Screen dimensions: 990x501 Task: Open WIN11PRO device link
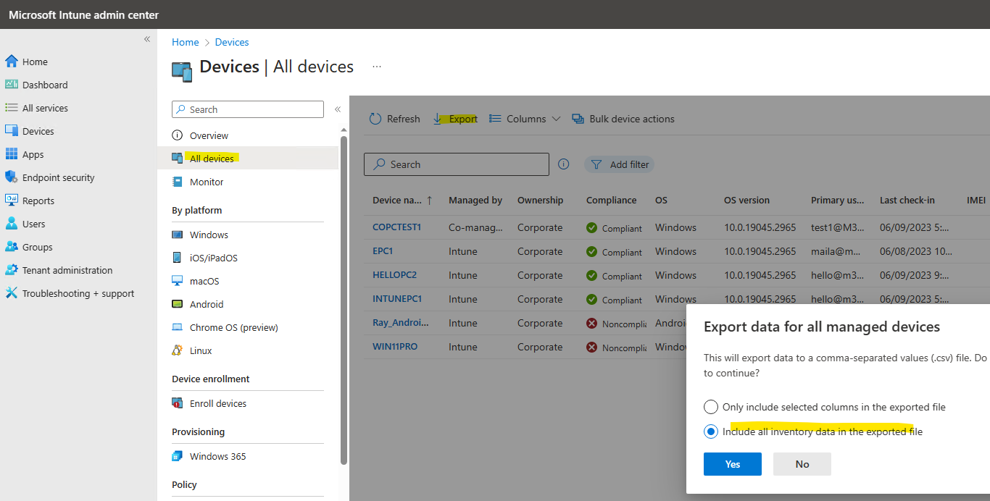click(395, 347)
